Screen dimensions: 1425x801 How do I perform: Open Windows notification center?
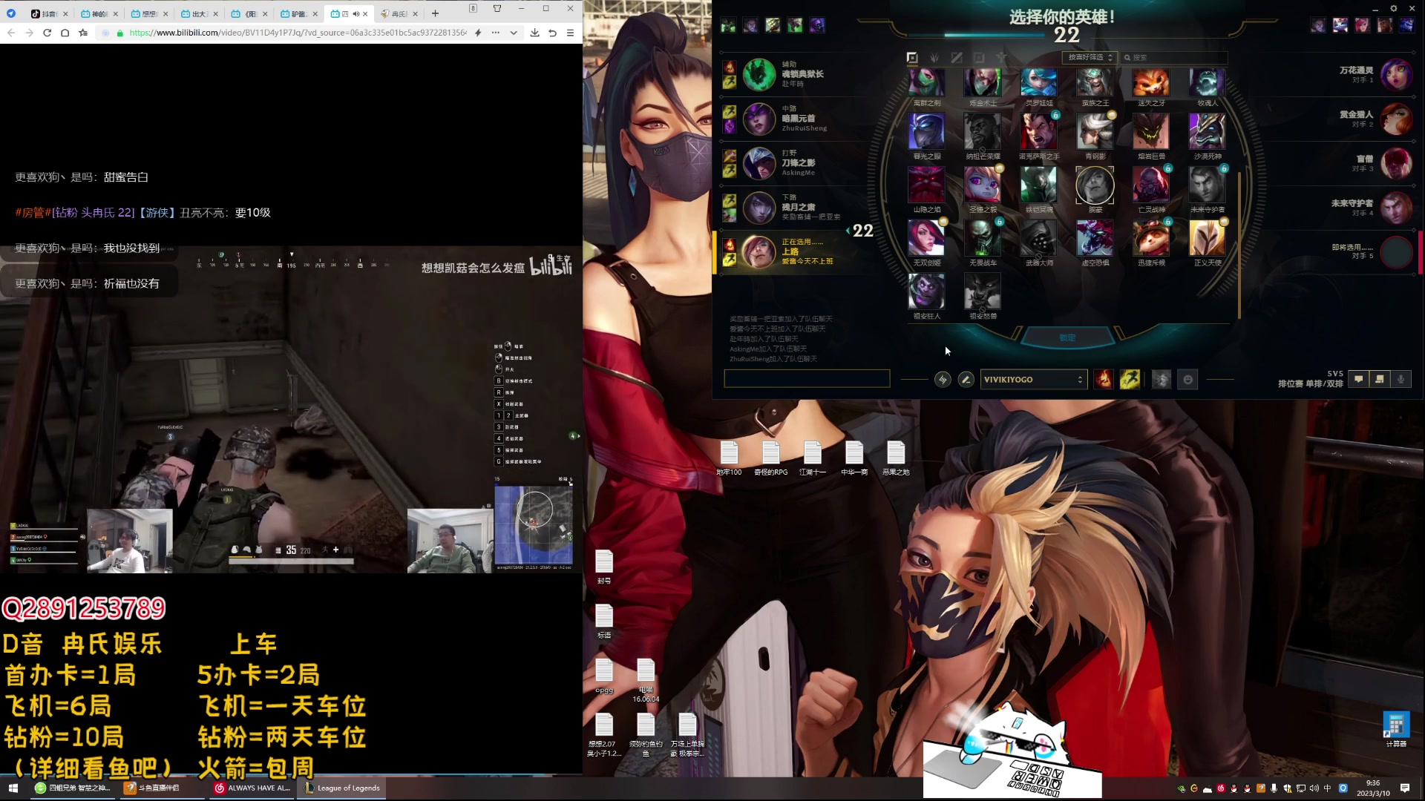pyautogui.click(x=1405, y=788)
